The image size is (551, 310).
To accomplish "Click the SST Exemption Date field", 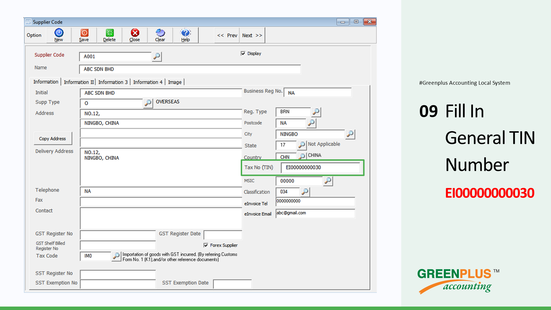I will point(232,284).
